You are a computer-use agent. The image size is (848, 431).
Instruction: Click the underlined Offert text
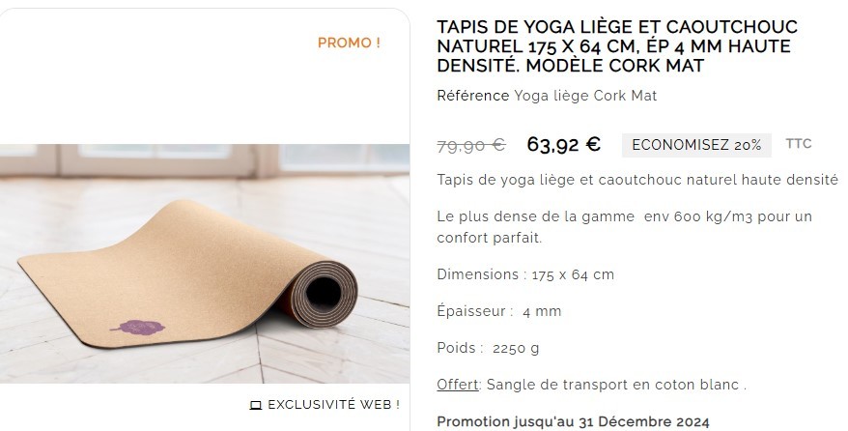458,385
